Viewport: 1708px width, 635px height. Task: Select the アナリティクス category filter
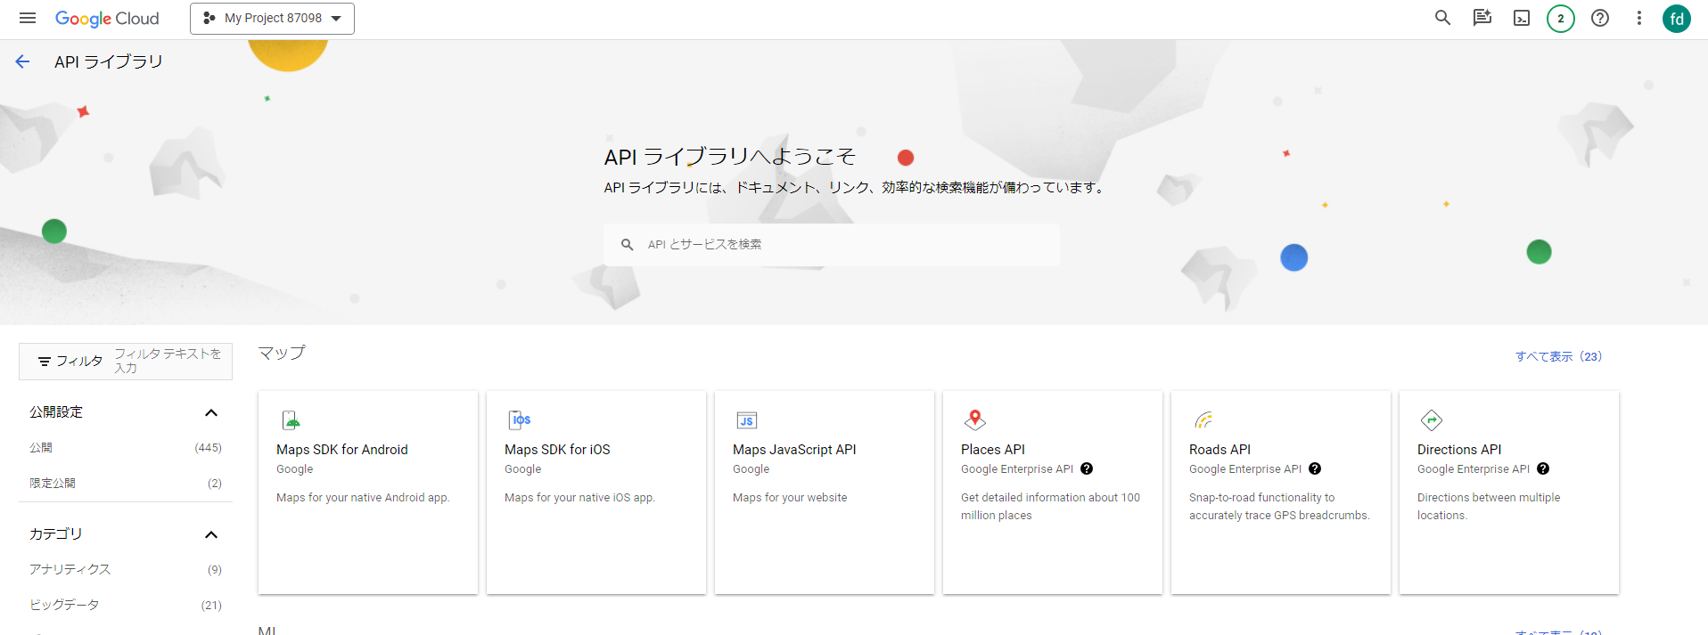click(x=126, y=570)
